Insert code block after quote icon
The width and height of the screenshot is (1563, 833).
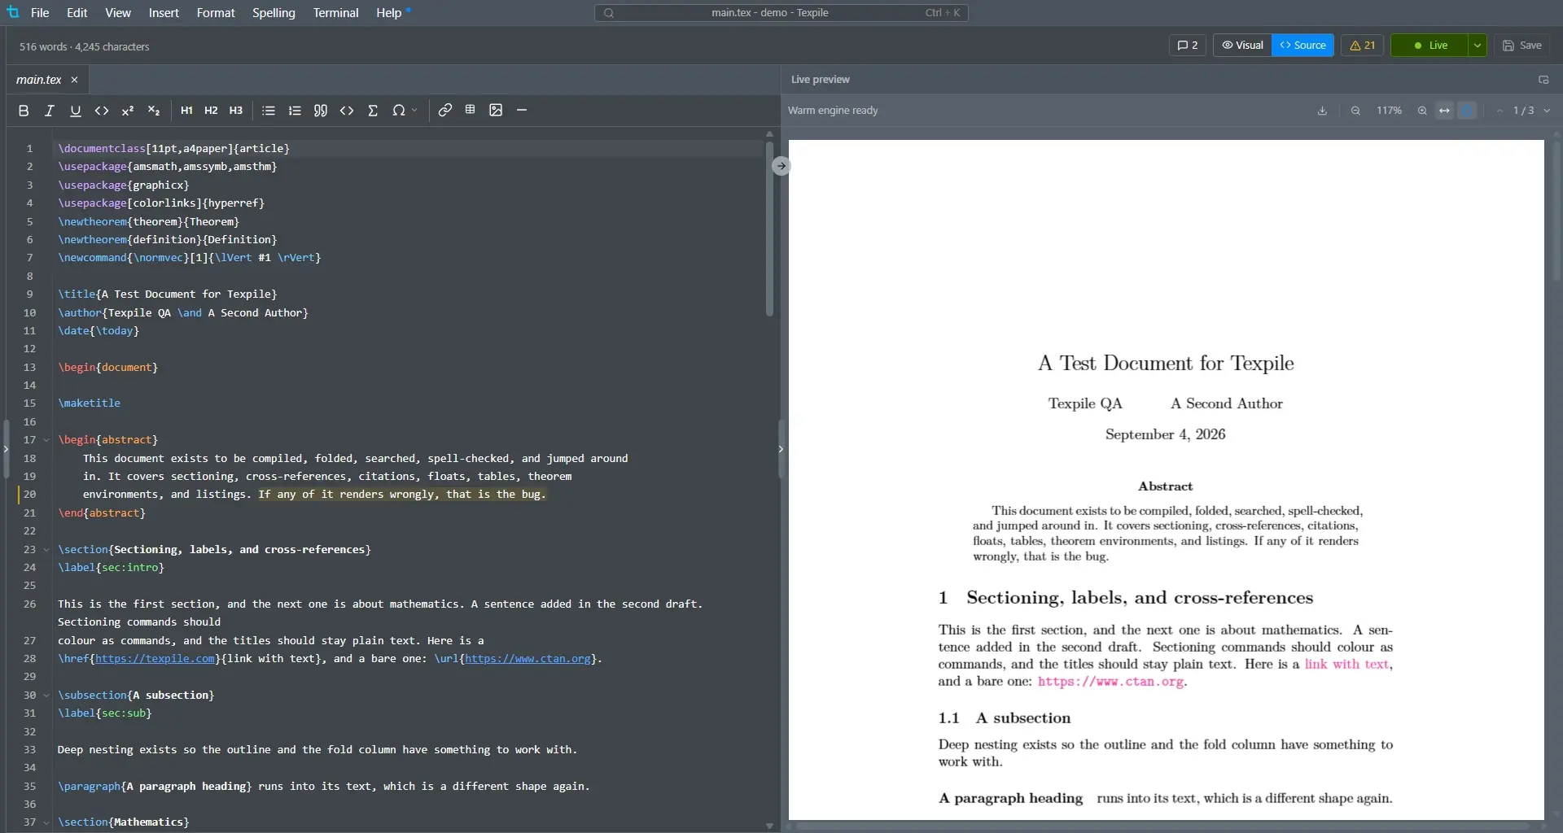tap(347, 111)
